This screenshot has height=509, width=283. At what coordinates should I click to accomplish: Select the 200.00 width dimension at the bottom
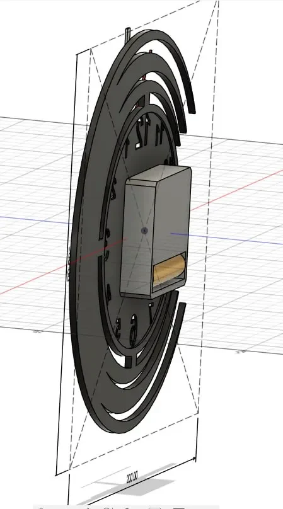[x=132, y=478]
